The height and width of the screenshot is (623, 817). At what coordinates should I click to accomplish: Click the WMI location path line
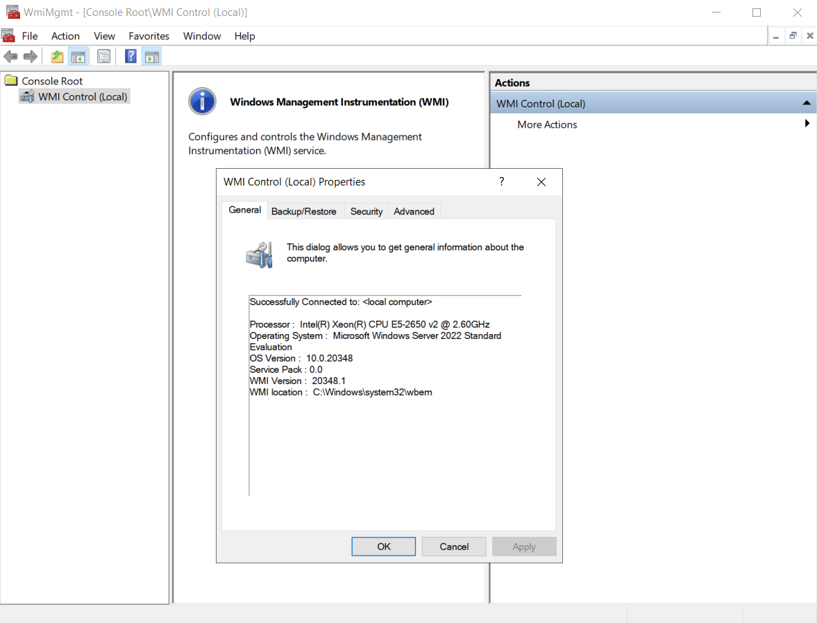[341, 392]
